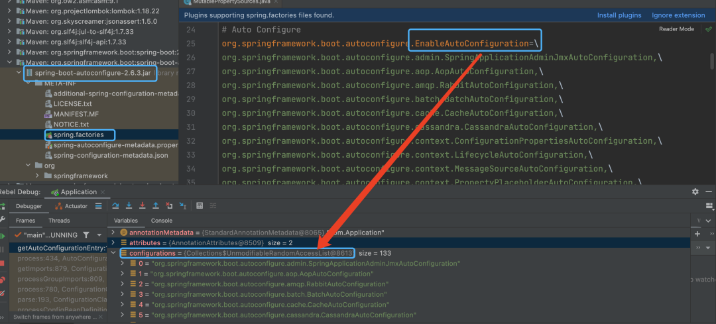Hide the debug tool window
This screenshot has width=716, height=324.
click(709, 191)
